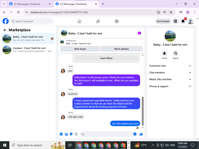Click the 'ok i will contact you soon' message
Screen dimensions: 199x149
125,124
